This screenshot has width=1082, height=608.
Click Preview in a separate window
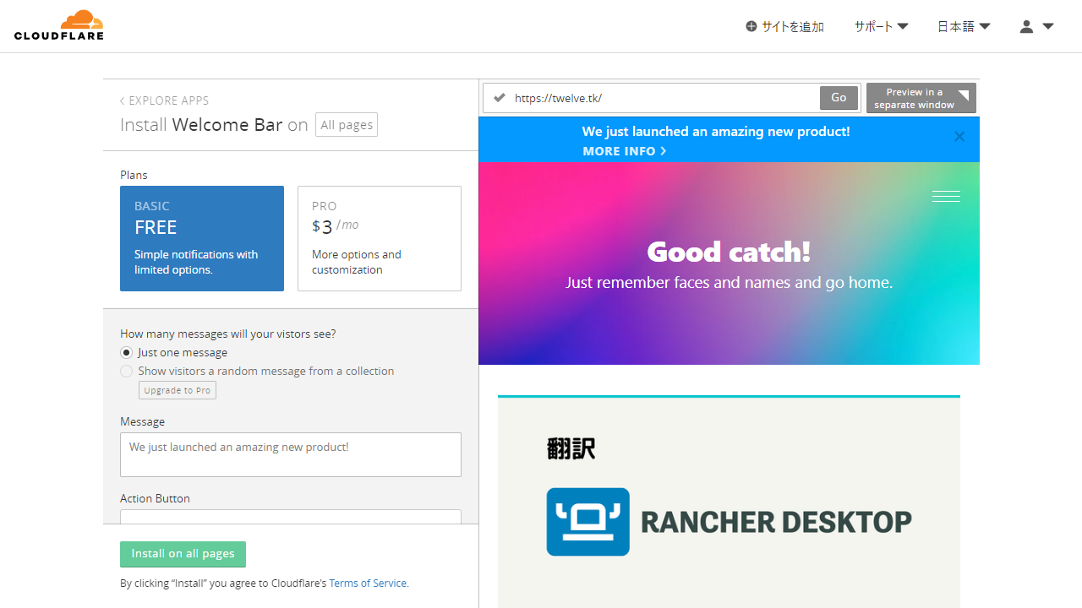pyautogui.click(x=921, y=98)
